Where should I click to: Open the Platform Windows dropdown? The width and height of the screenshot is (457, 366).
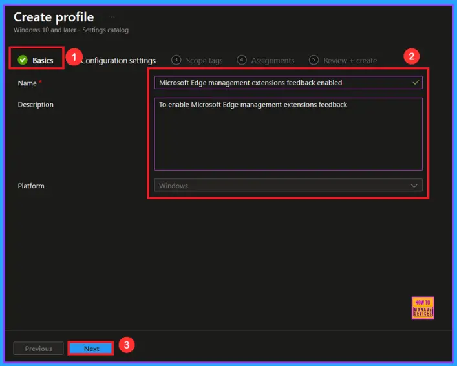click(288, 186)
